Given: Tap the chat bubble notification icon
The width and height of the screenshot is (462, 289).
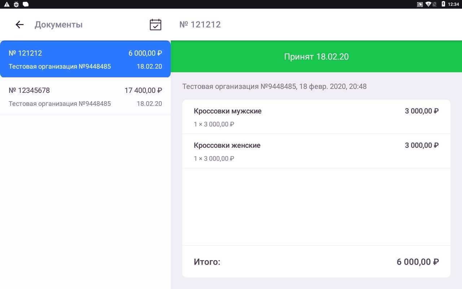Looking at the screenshot, I should (25, 4).
